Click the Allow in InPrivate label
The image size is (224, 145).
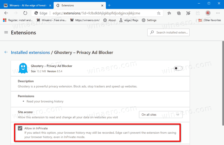click(x=36, y=128)
